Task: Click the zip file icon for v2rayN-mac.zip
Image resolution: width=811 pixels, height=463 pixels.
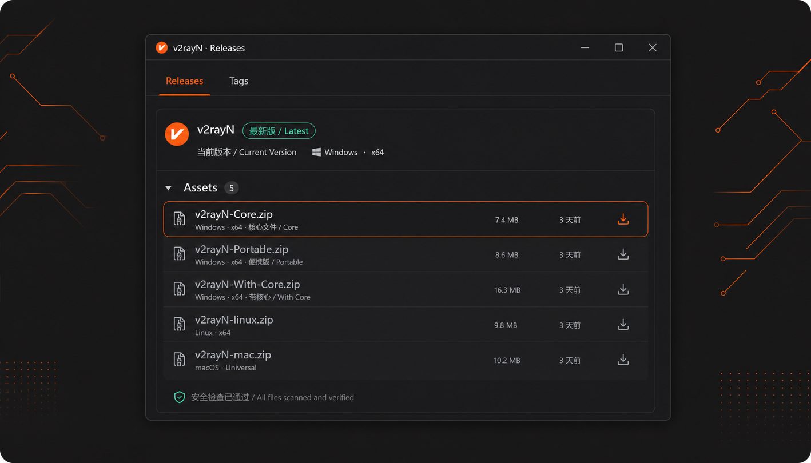Action: tap(180, 360)
